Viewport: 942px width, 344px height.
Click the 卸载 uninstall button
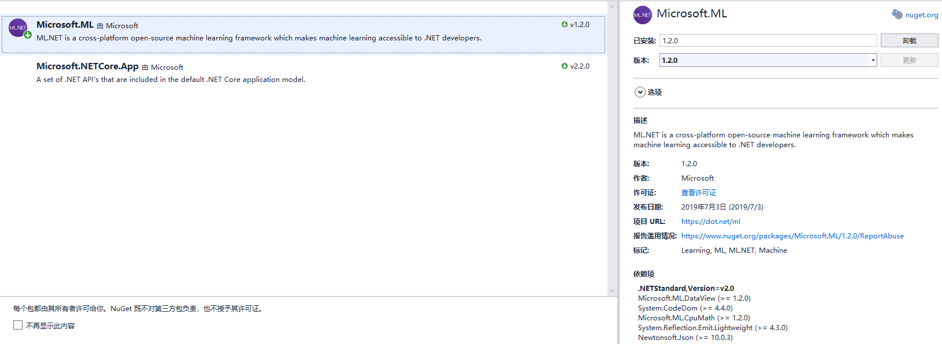pyautogui.click(x=909, y=40)
